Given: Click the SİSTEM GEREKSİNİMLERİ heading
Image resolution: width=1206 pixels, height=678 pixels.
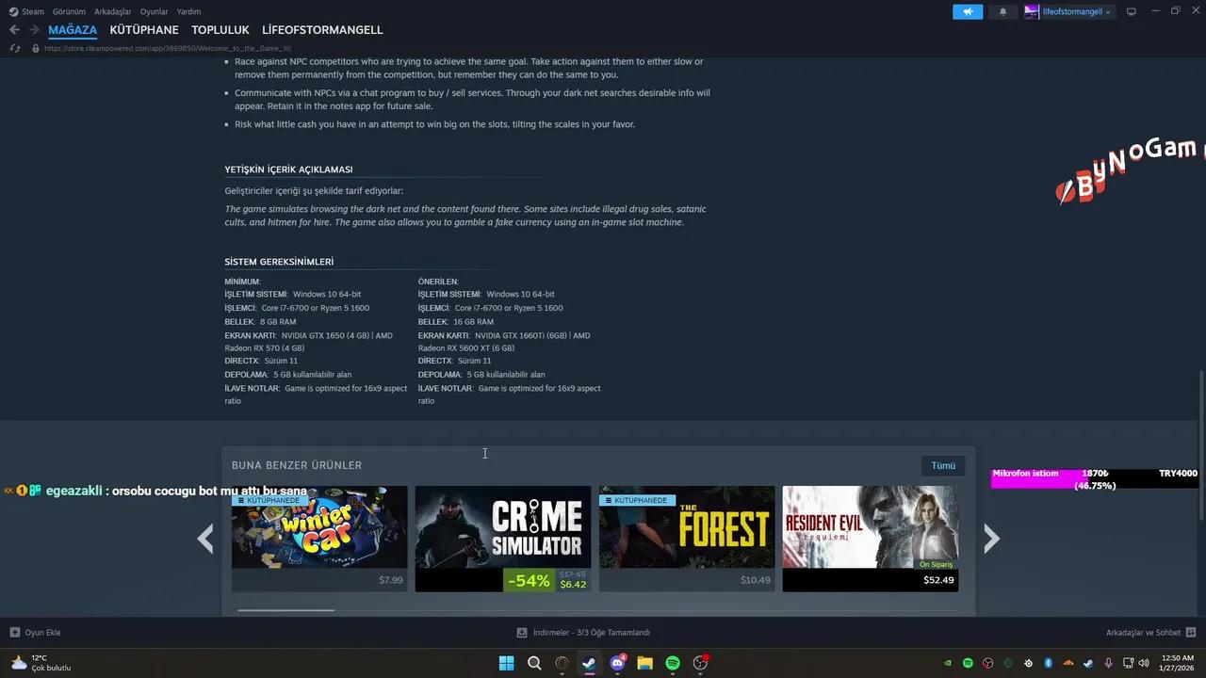Looking at the screenshot, I should (279, 262).
